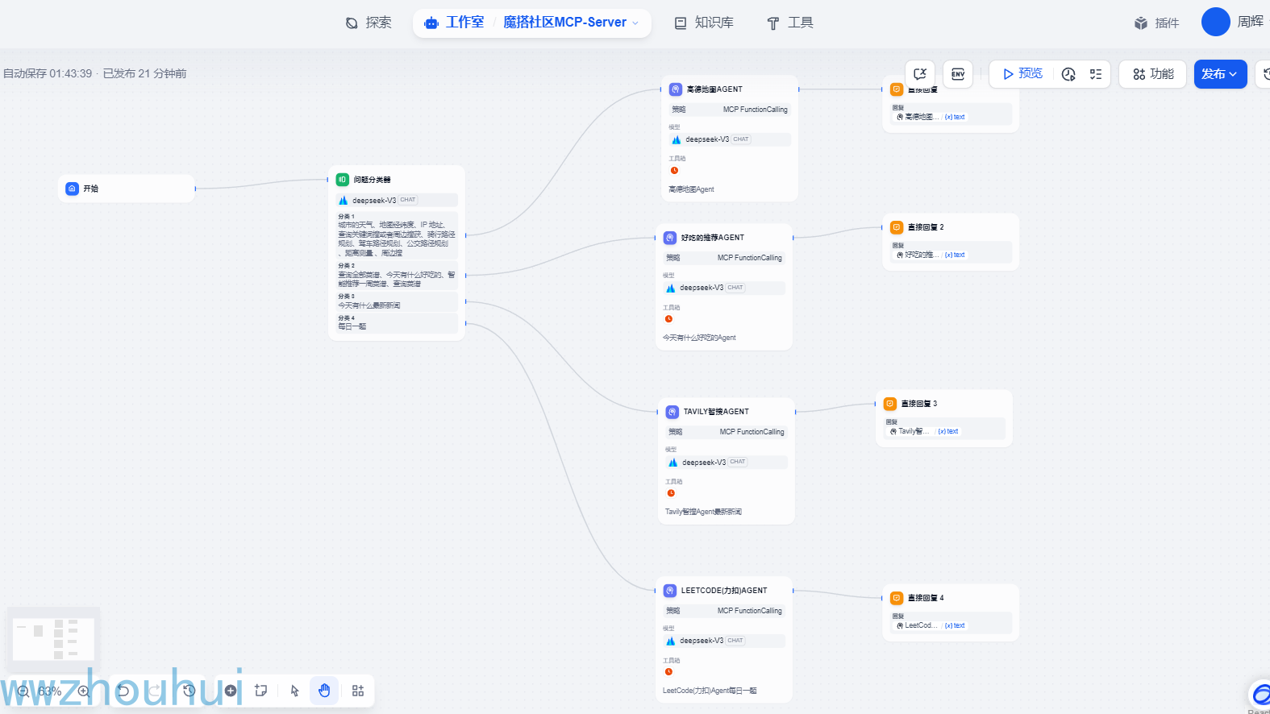
Task: Open the 插件 (Plugins) page
Action: pos(1156,23)
